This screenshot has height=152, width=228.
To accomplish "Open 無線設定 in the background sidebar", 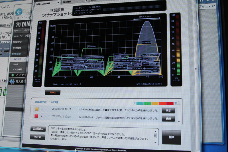I will (17, 42).
